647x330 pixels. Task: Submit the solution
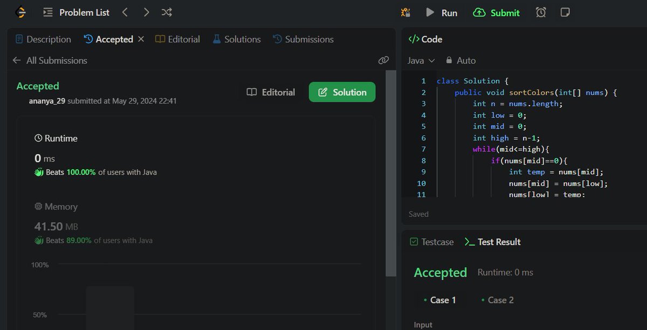tap(496, 12)
